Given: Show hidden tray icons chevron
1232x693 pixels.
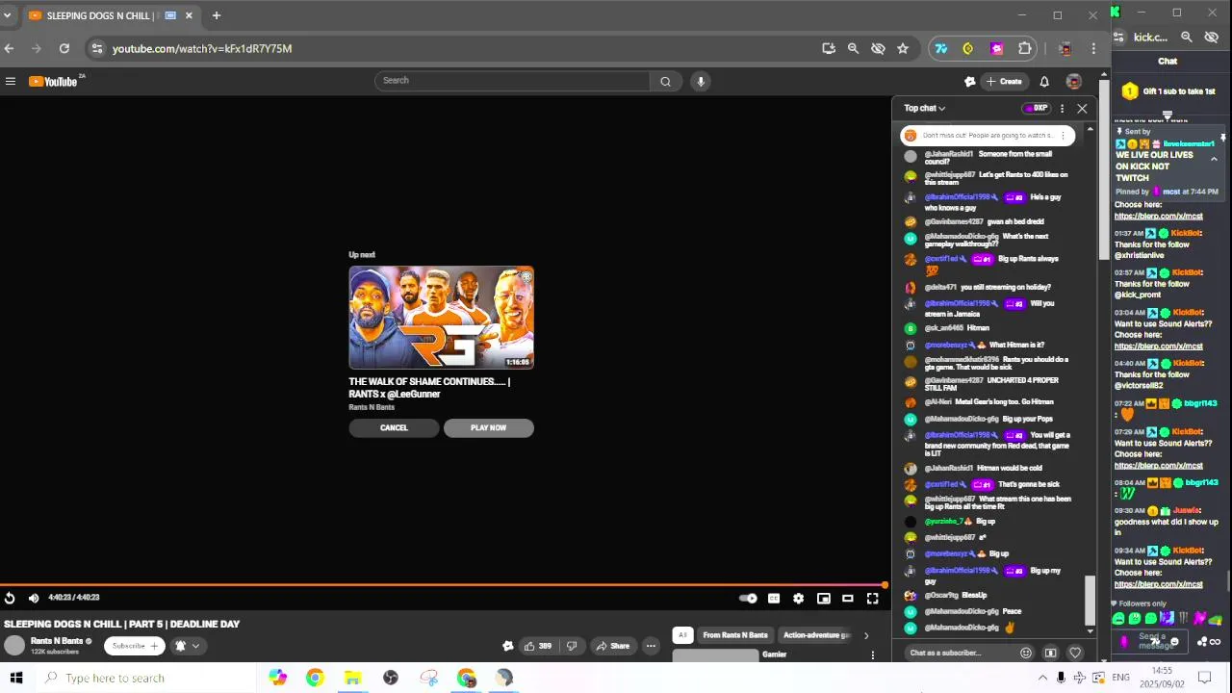Looking at the screenshot, I should pos(1042,678).
